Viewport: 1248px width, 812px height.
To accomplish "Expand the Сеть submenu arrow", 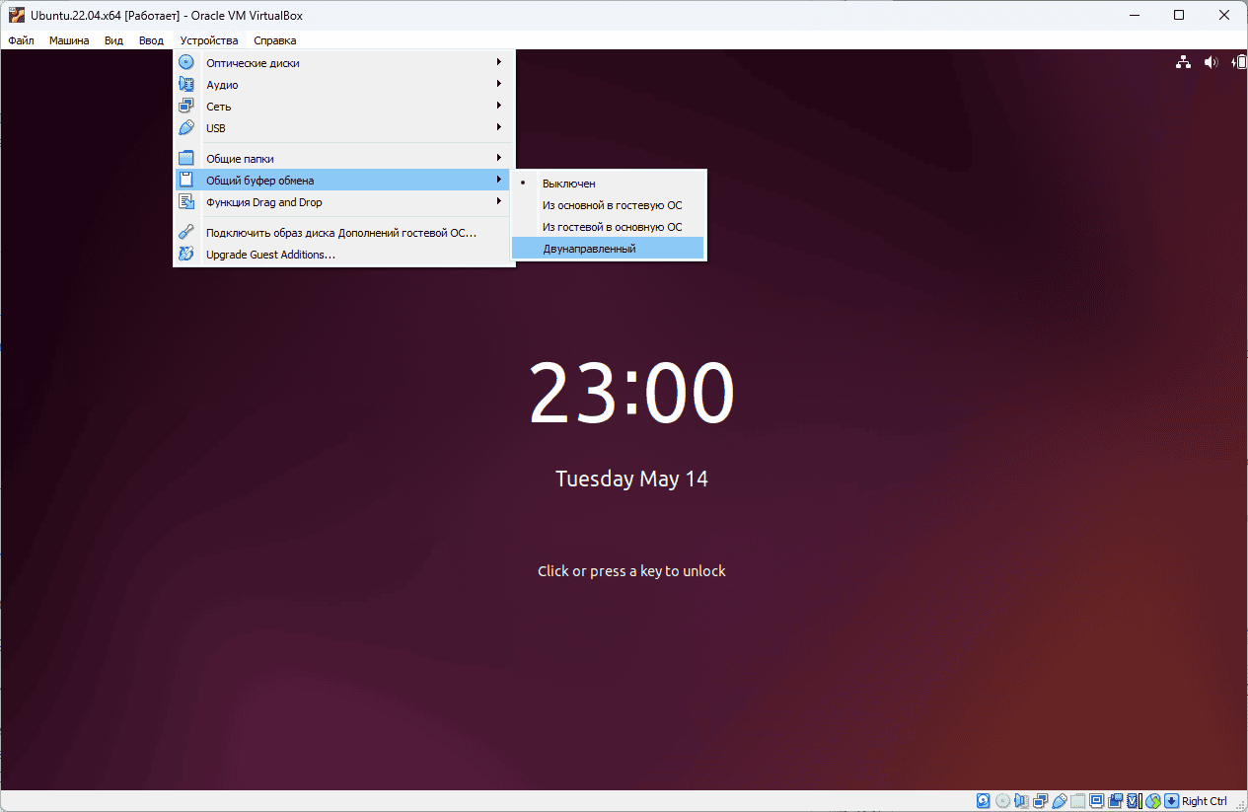I will tap(499, 106).
